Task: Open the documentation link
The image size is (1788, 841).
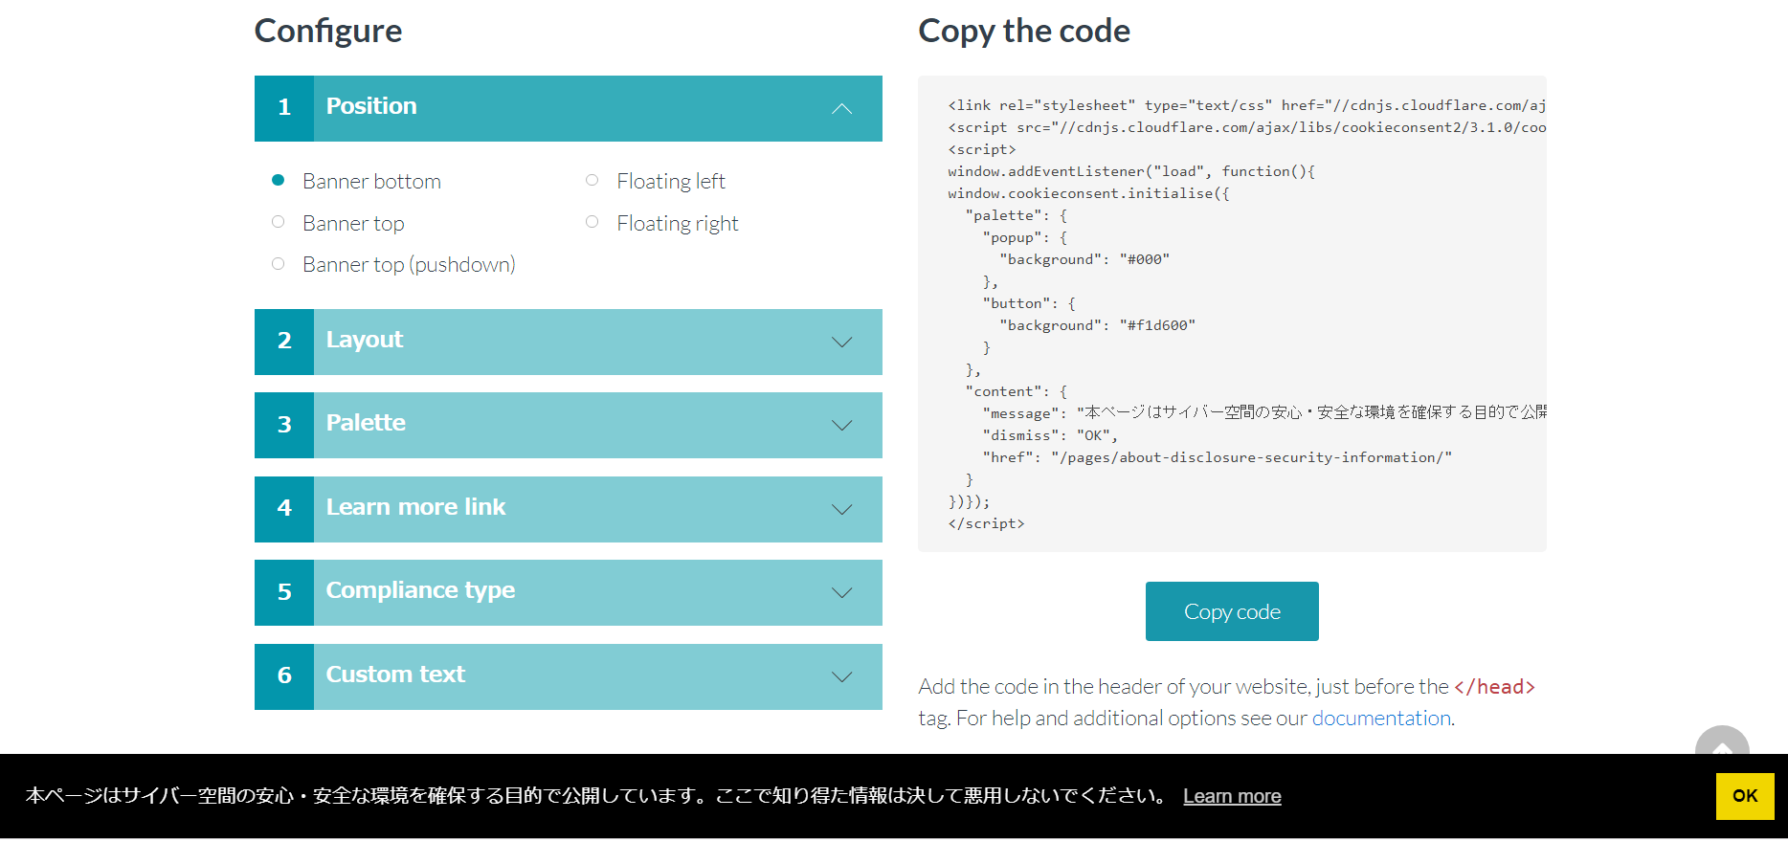Action: 1381,719
